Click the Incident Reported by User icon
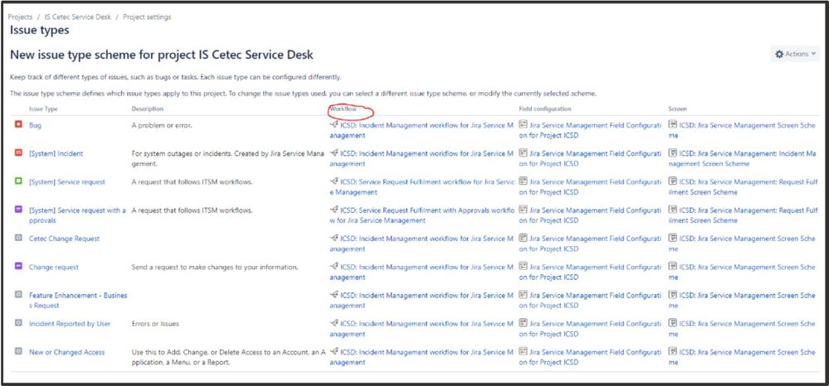Image resolution: width=829 pixels, height=386 pixels. click(x=18, y=323)
